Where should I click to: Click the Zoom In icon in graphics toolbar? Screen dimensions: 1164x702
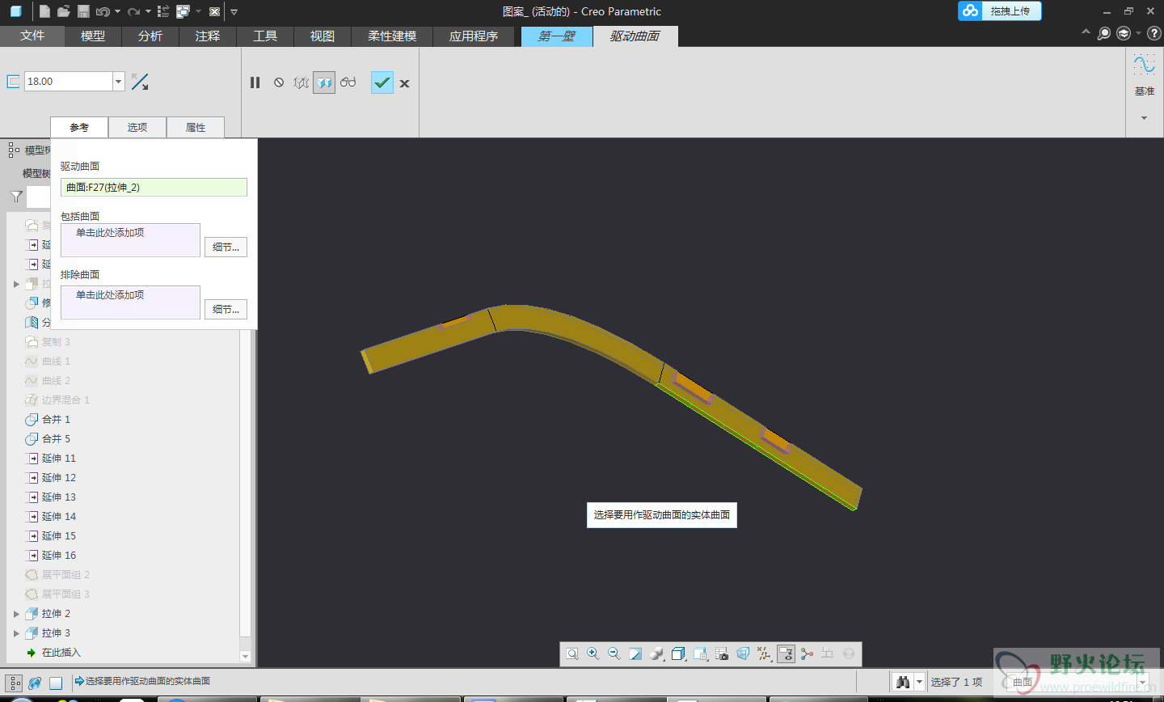[x=593, y=654]
